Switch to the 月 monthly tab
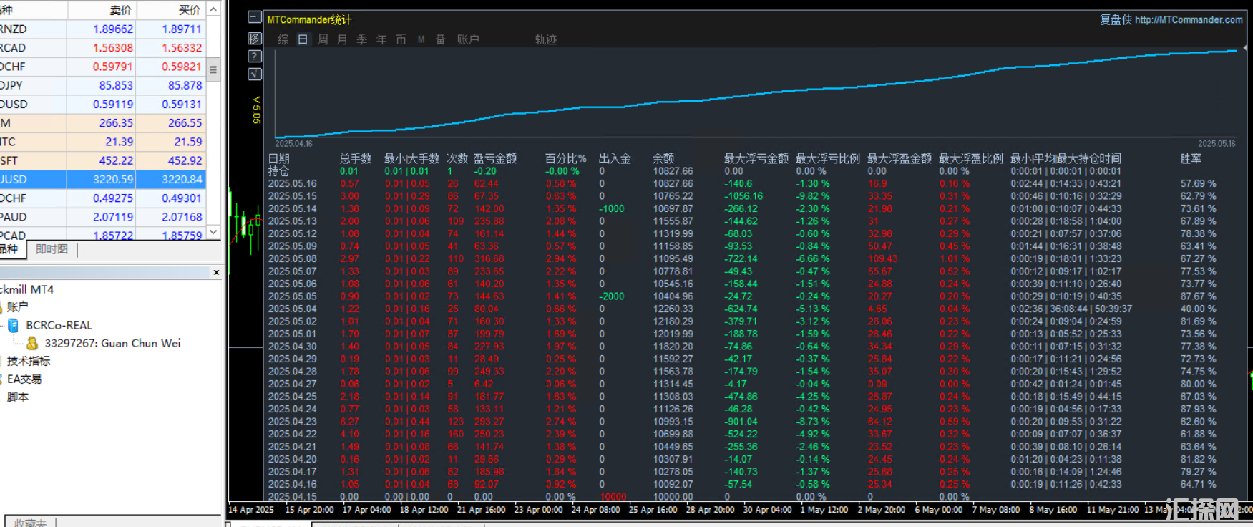This screenshot has width=1253, height=527. [342, 39]
